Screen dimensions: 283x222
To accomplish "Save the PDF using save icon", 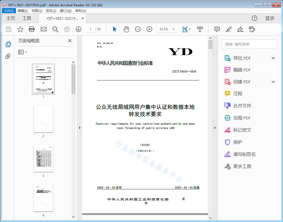I will (8, 29).
